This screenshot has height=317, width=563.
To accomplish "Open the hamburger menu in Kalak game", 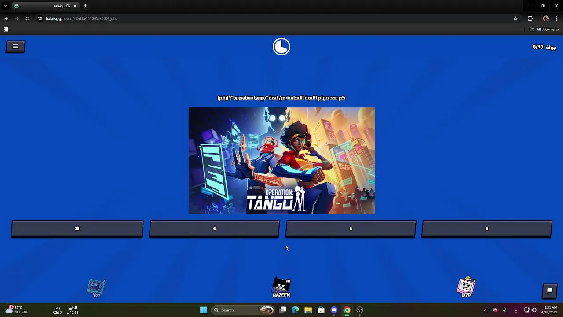I will click(x=15, y=46).
